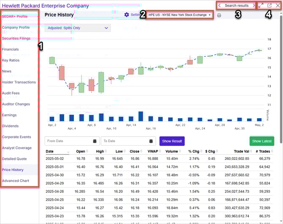Open To Date calendar icon
The height and width of the screenshot is (224, 283).
coord(151,141)
